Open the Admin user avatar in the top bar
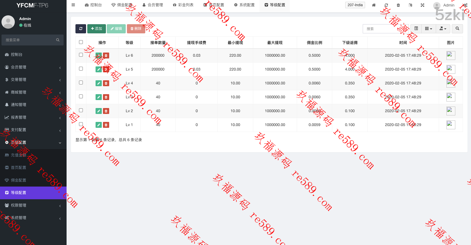Viewport: 471px width, 245px height. (437, 5)
